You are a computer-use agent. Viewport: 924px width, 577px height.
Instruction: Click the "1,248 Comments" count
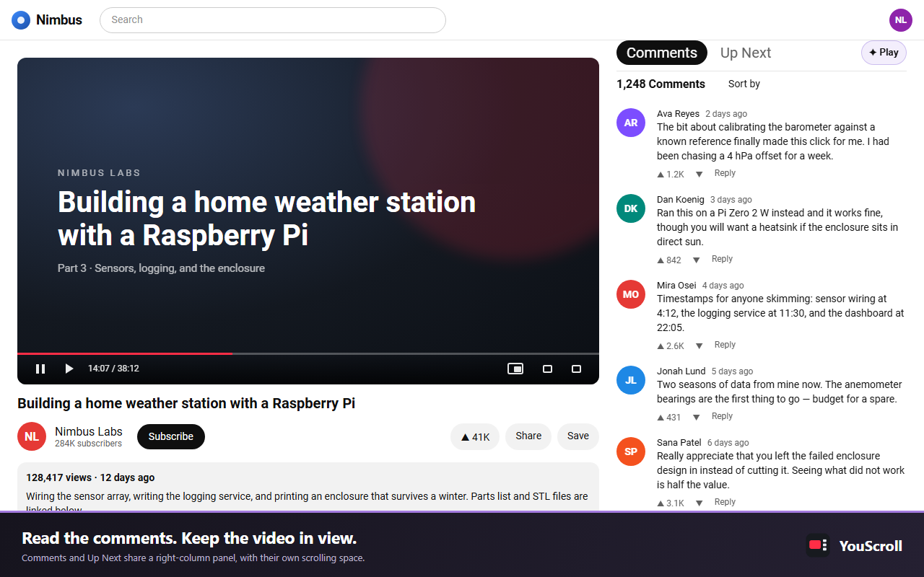coord(661,84)
